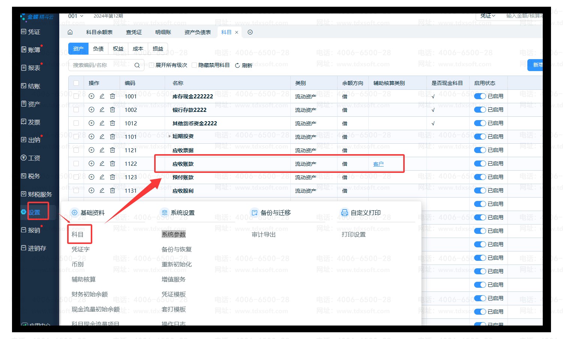The height and width of the screenshot is (339, 563).
Task: Click the 客户 auxiliary accounting link
Action: click(x=378, y=164)
